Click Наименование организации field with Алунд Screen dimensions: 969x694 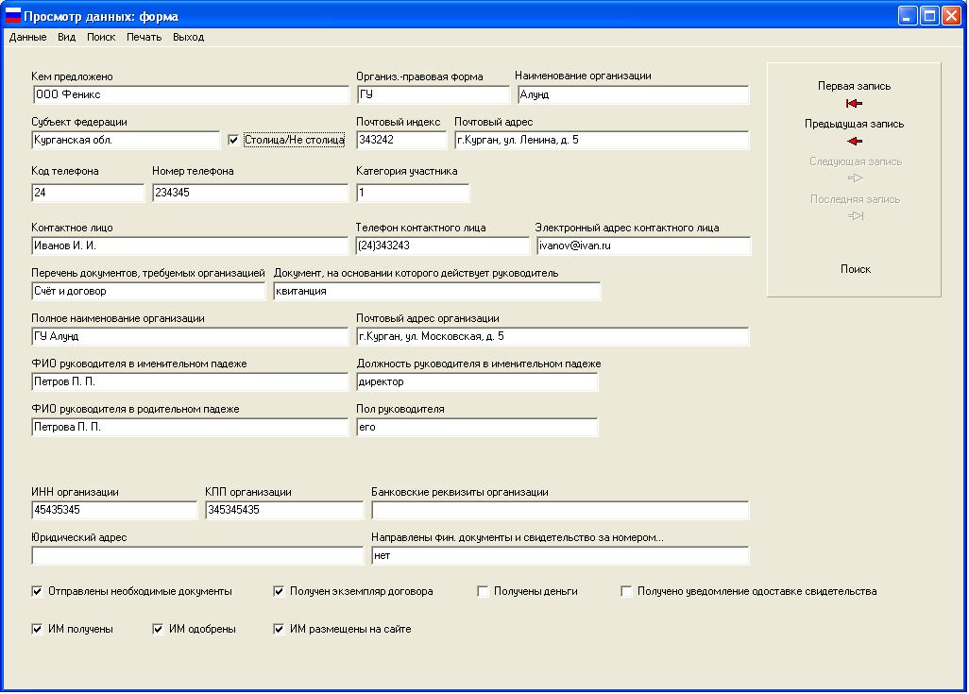(633, 94)
